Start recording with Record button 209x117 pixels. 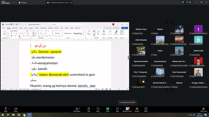(x=137, y=109)
